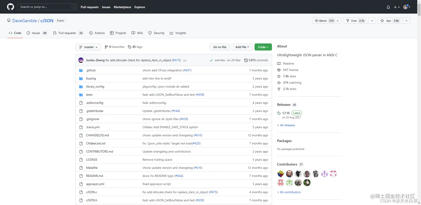The height and width of the screenshot is (205, 421).
Task: Open pull request #664 link
Action: pyautogui.click(x=179, y=176)
